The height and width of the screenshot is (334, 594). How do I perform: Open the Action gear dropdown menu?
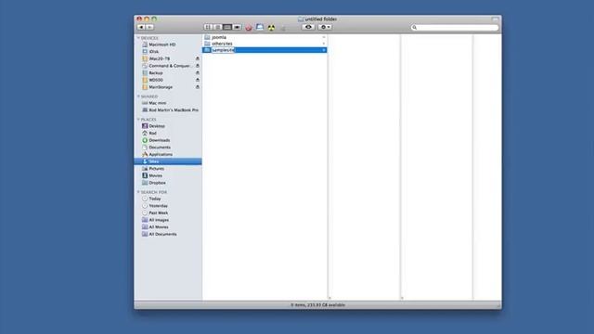click(x=325, y=27)
